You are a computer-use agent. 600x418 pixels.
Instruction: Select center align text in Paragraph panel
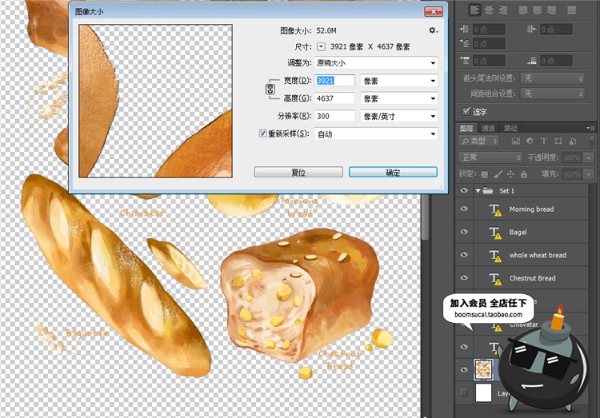pyautogui.click(x=489, y=10)
